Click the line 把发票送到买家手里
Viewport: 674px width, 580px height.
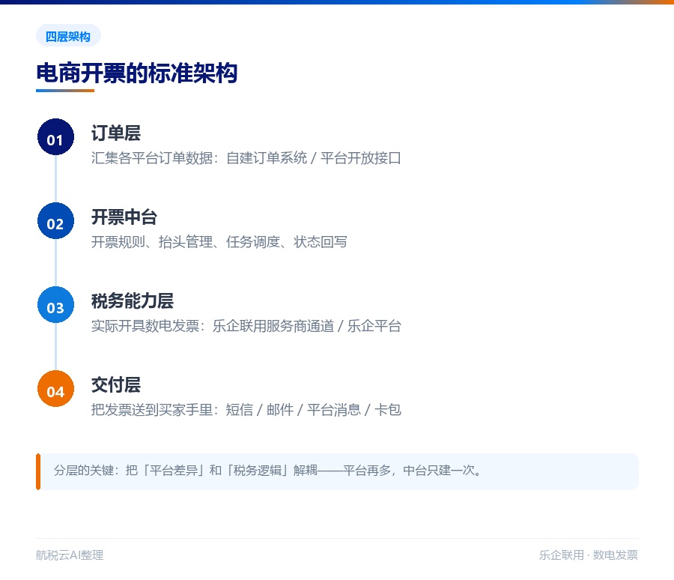(246, 410)
